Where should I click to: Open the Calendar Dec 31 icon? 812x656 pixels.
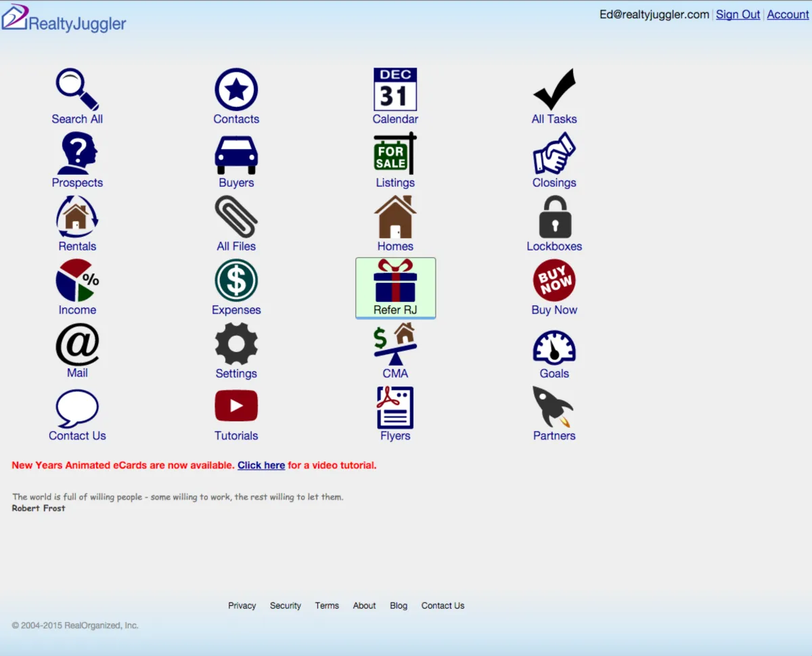(395, 89)
